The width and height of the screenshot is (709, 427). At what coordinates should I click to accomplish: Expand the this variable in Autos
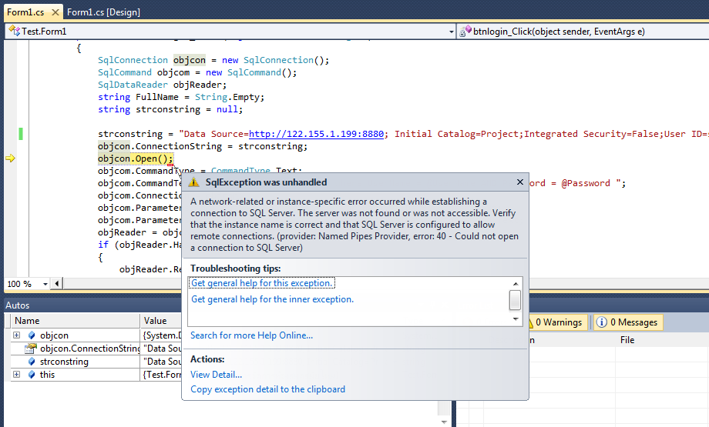[x=16, y=374]
